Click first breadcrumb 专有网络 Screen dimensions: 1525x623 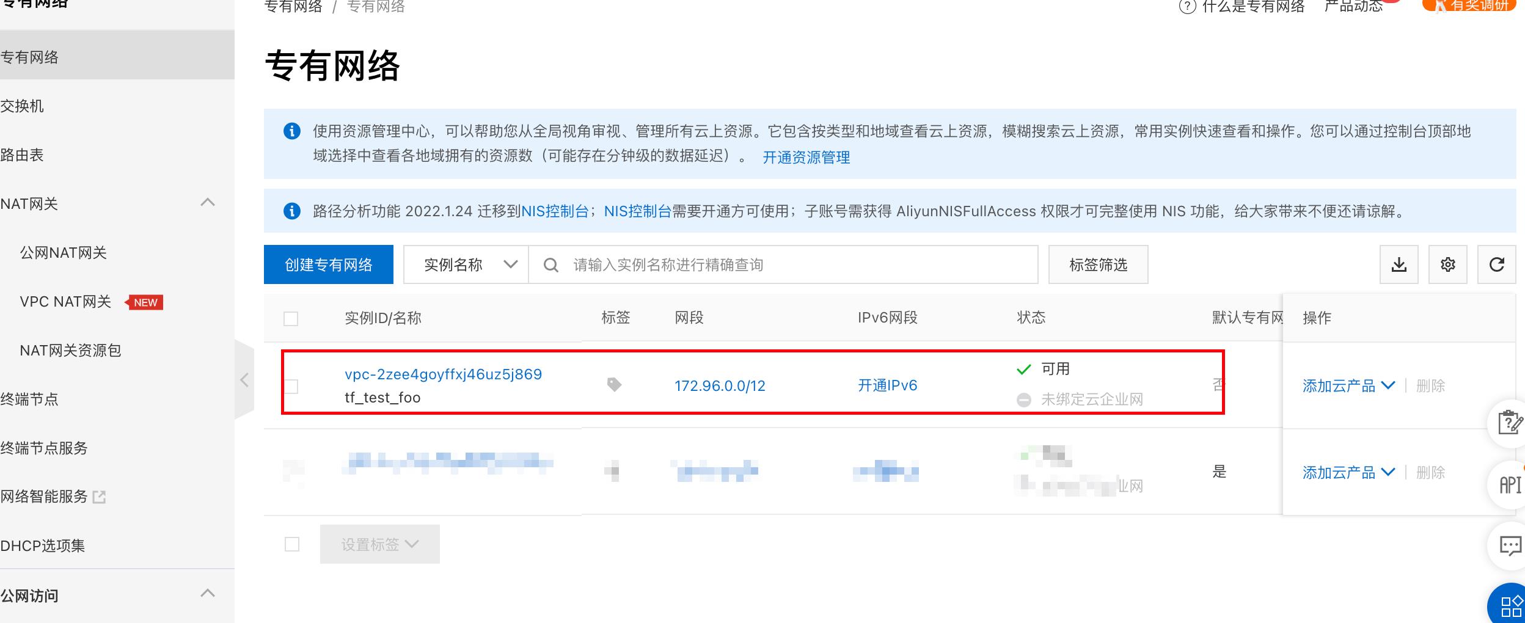pyautogui.click(x=293, y=7)
